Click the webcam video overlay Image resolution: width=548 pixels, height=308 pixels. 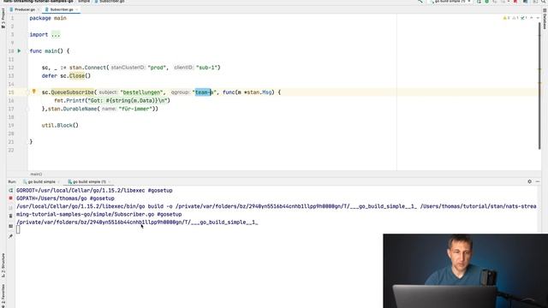(x=466, y=271)
